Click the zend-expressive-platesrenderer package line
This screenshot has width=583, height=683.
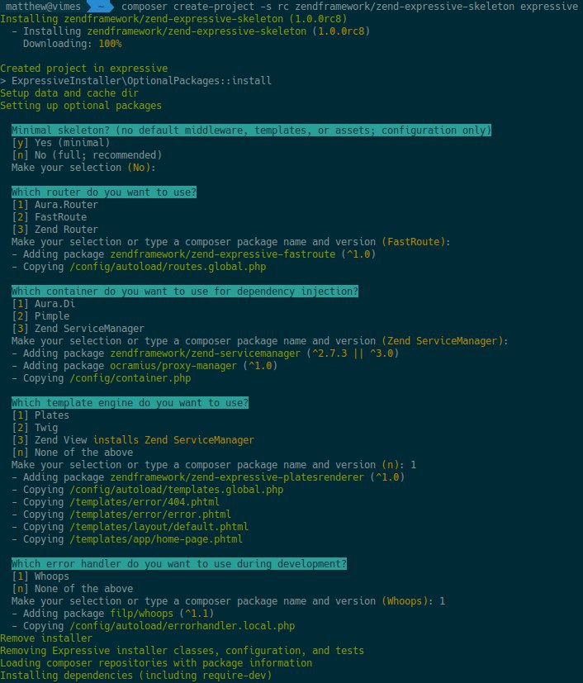pyautogui.click(x=208, y=477)
